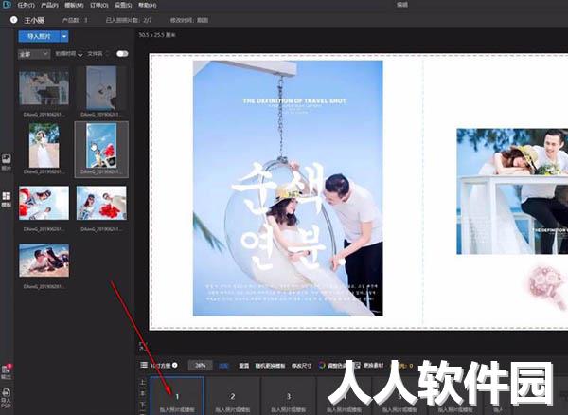Click the app logo icon

click(x=7, y=5)
